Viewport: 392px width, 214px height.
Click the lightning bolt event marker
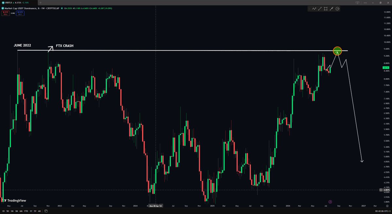point(330,202)
